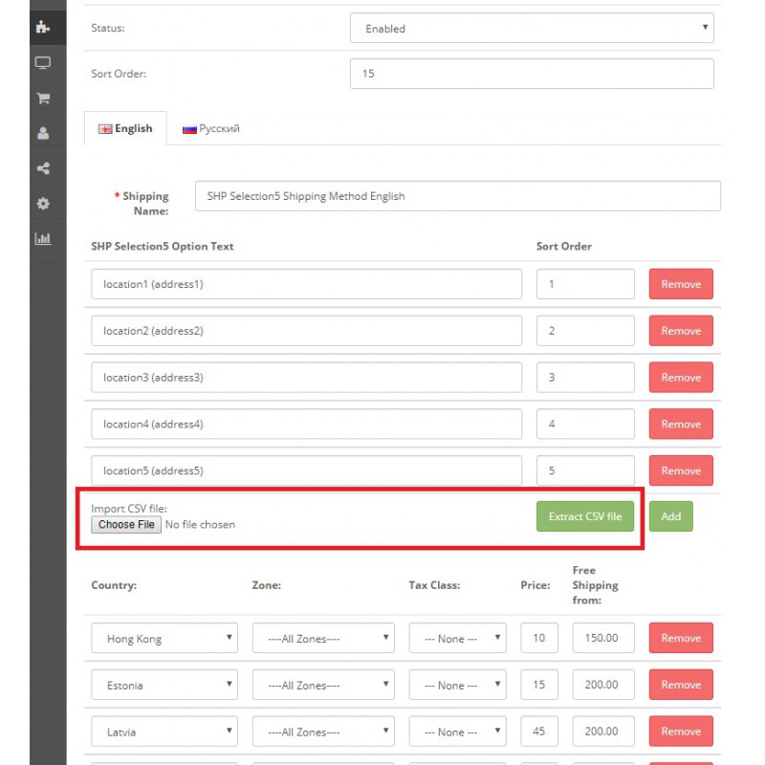Image resolution: width=765 pixels, height=765 pixels.
Task: Click the Shipping Name text field
Action: click(x=458, y=196)
